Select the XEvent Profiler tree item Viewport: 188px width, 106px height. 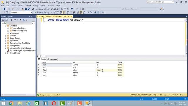click(x=15, y=53)
